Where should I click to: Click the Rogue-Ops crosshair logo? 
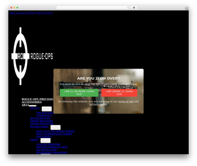click(x=32, y=56)
